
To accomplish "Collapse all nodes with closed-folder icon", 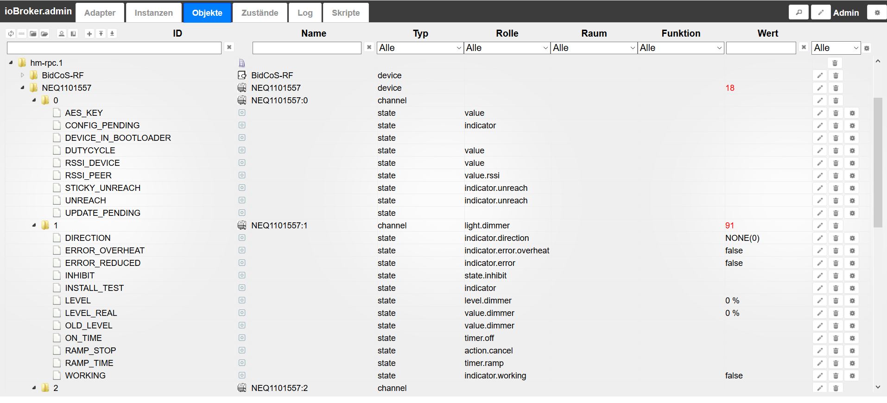I will coord(33,33).
